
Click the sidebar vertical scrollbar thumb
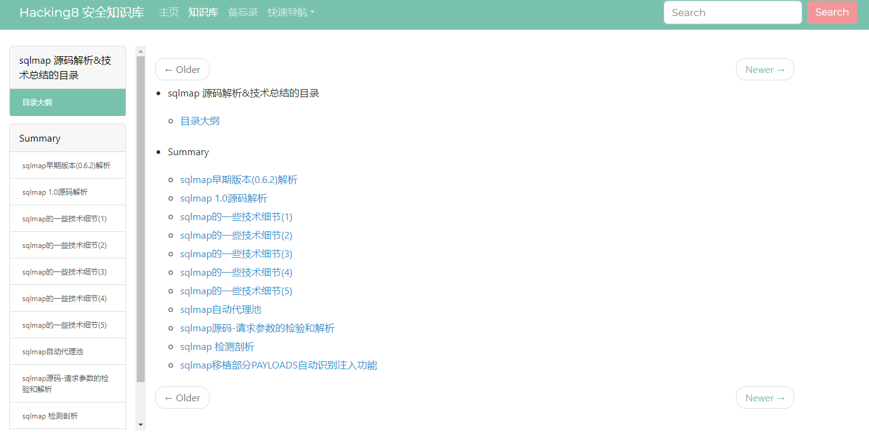point(140,219)
